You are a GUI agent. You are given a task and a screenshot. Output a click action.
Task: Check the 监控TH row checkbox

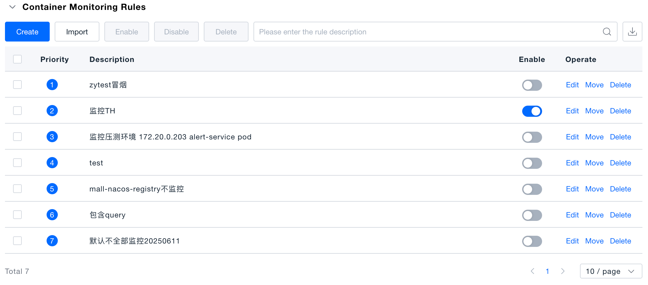(17, 111)
